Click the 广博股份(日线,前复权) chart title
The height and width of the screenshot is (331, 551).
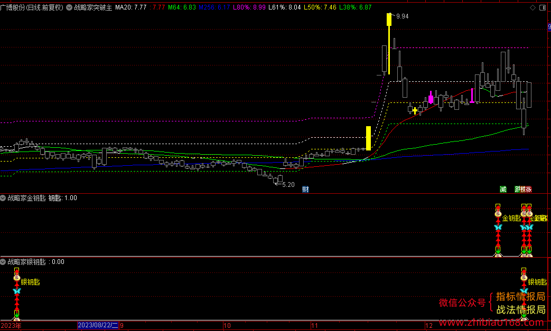[x=32, y=7]
